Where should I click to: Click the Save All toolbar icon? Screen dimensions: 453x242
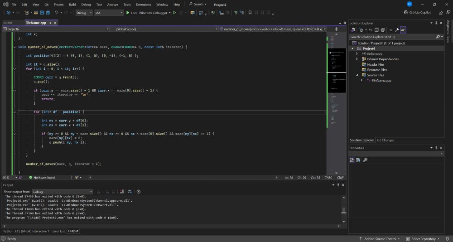[x=48, y=13]
